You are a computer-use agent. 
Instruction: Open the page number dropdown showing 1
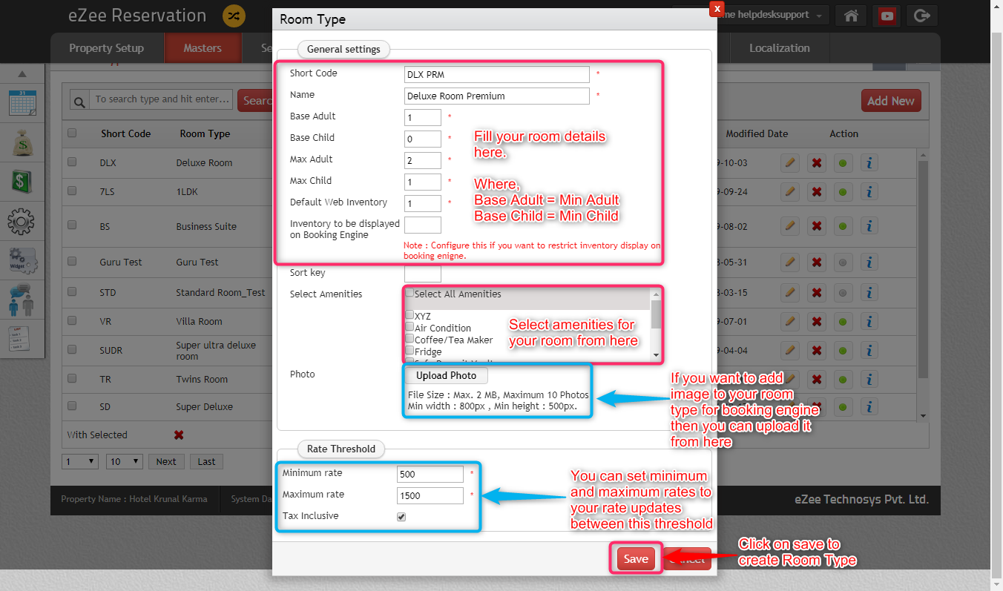point(79,461)
